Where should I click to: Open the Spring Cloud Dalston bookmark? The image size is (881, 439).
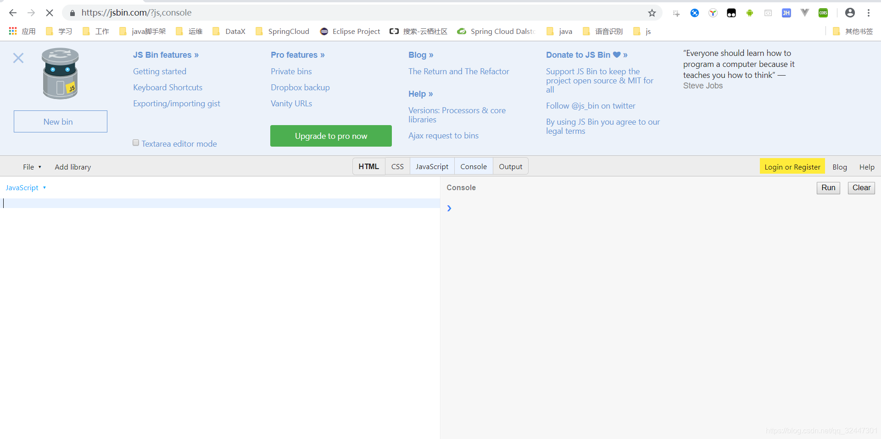click(x=496, y=31)
